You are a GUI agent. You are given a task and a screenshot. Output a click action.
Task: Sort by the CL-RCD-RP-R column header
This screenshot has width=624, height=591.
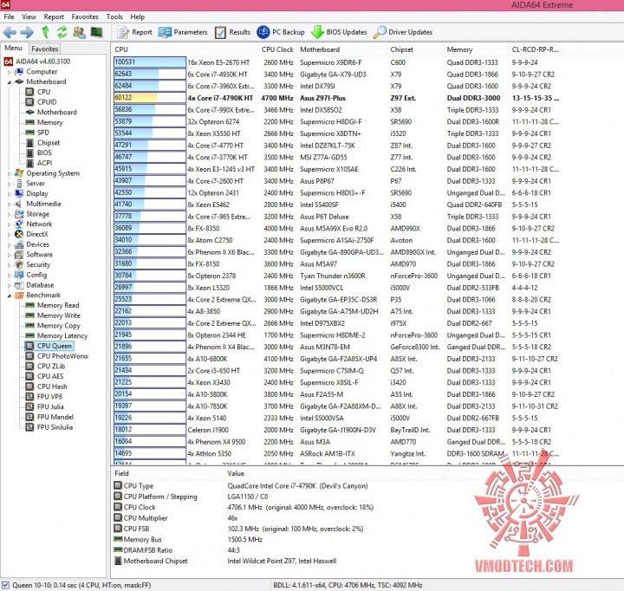(x=535, y=49)
